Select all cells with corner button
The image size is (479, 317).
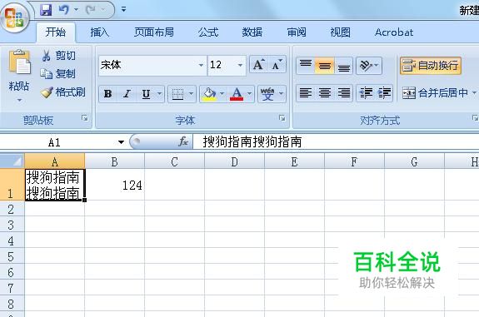pyautogui.click(x=12, y=161)
